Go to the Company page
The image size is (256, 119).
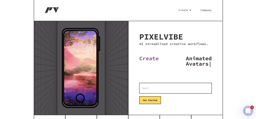(x=206, y=10)
